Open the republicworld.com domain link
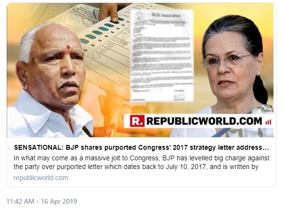 click(41, 178)
